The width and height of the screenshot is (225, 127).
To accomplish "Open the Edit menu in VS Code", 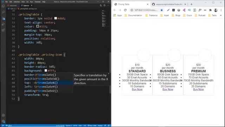I will tap(11, 2).
